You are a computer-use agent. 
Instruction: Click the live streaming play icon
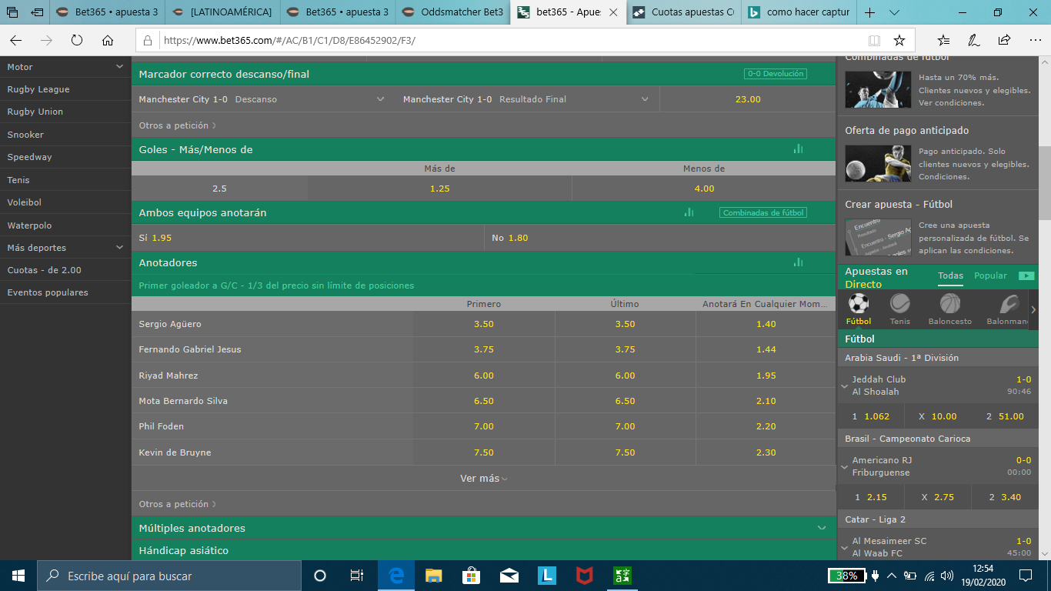click(x=1026, y=275)
